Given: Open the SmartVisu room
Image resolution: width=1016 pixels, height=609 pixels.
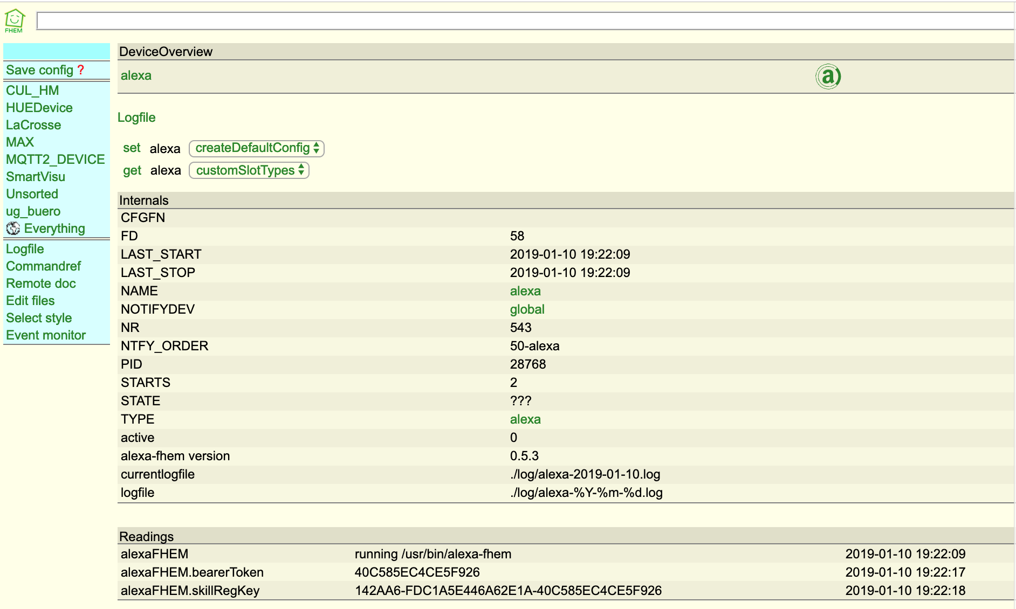Looking at the screenshot, I should pyautogui.click(x=36, y=177).
